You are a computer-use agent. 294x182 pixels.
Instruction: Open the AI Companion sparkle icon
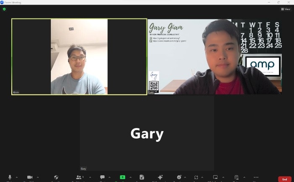(x=160, y=177)
